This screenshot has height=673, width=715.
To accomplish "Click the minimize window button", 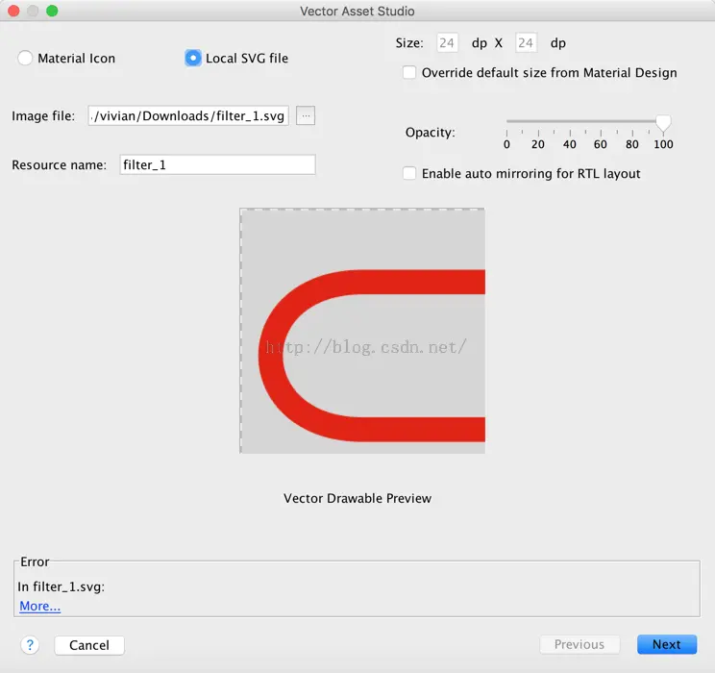I will (33, 11).
